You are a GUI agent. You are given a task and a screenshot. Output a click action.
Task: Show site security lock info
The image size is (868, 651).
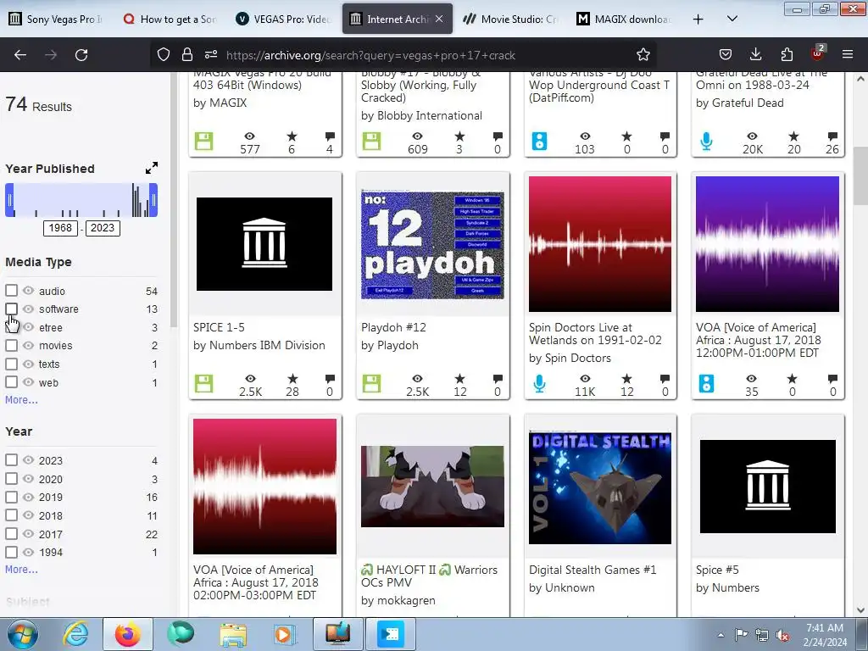tap(187, 54)
